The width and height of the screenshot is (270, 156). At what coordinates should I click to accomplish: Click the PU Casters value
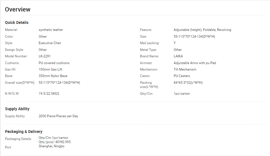[x=182, y=76]
